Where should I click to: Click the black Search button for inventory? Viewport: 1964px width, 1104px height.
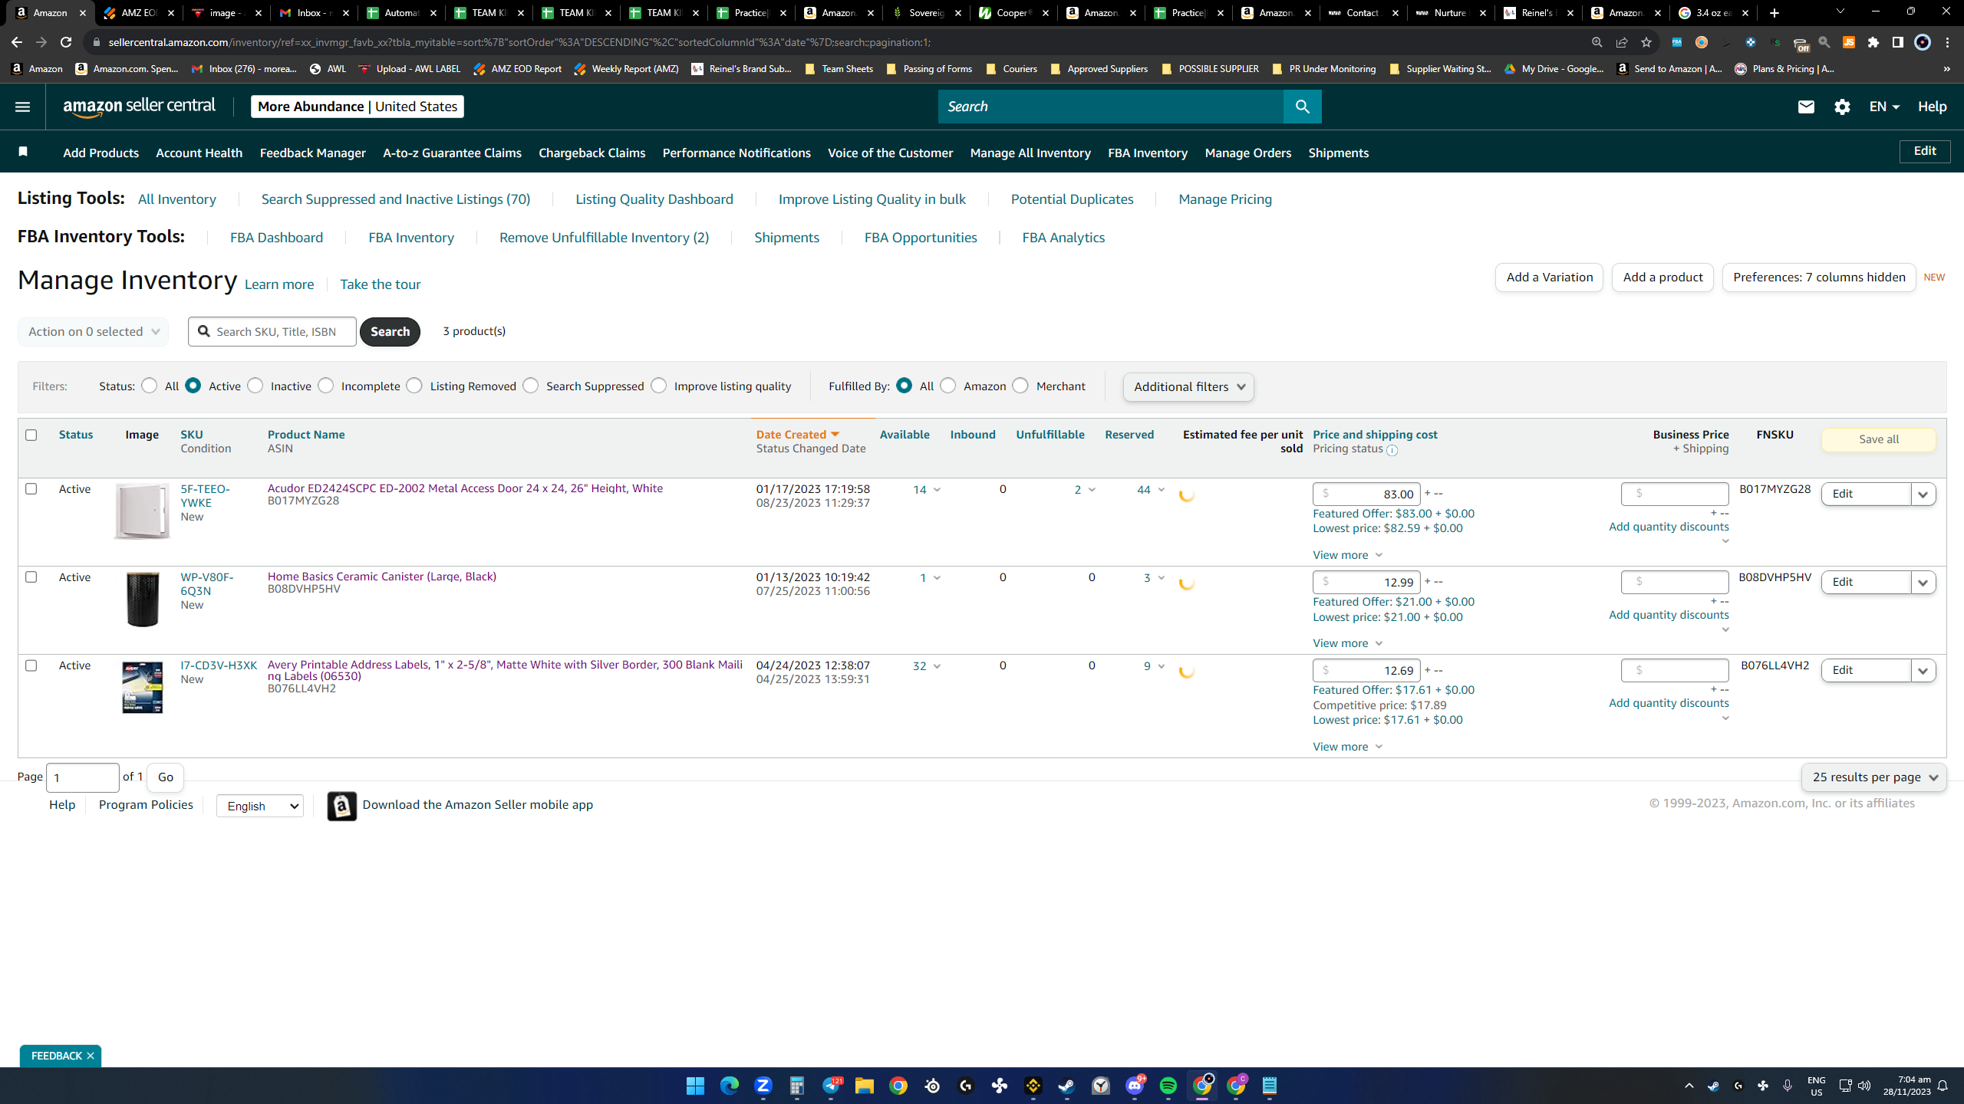pyautogui.click(x=390, y=332)
